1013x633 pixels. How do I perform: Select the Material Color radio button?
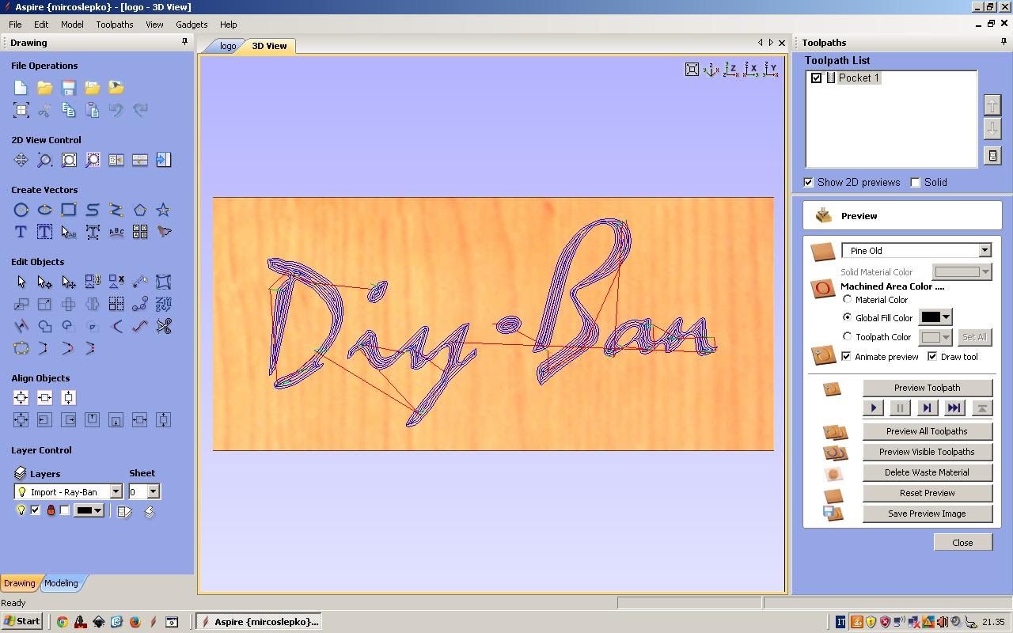tap(848, 299)
